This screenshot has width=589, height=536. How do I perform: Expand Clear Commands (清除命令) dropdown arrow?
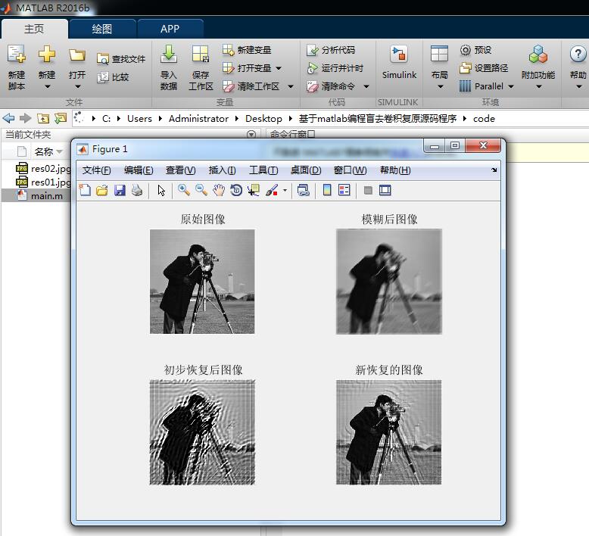(x=366, y=87)
